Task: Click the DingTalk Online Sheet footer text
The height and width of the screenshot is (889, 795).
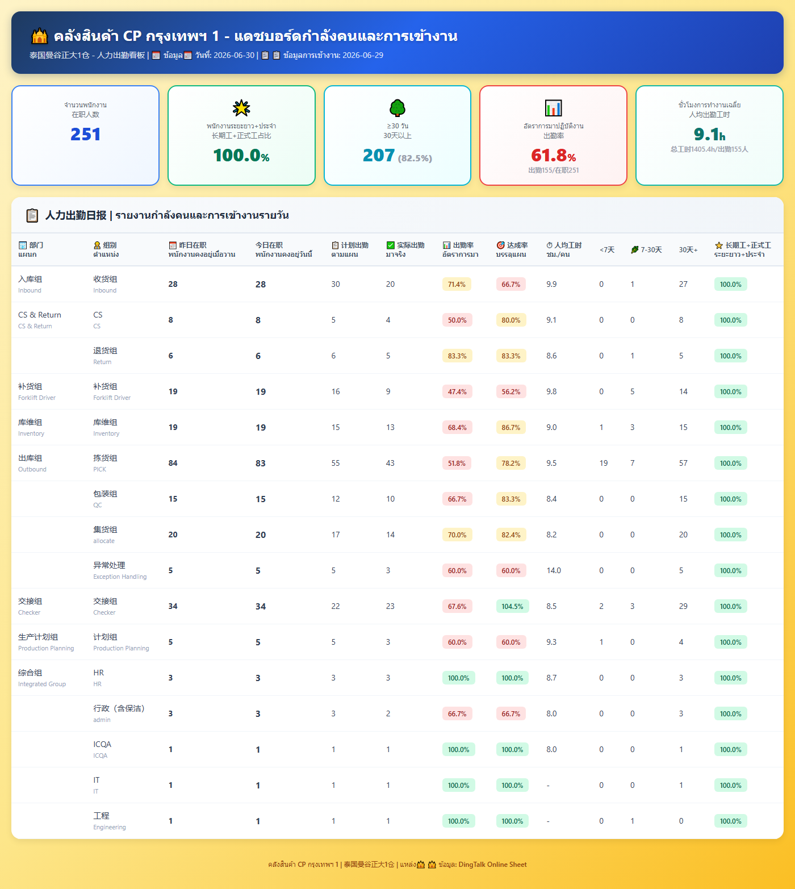Action: (x=492, y=865)
